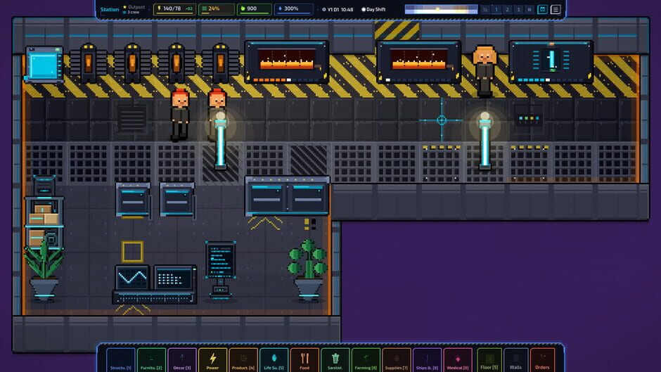Select the graph monitor console desk
Image resolution: width=661 pixels, height=372 pixels.
click(154, 285)
